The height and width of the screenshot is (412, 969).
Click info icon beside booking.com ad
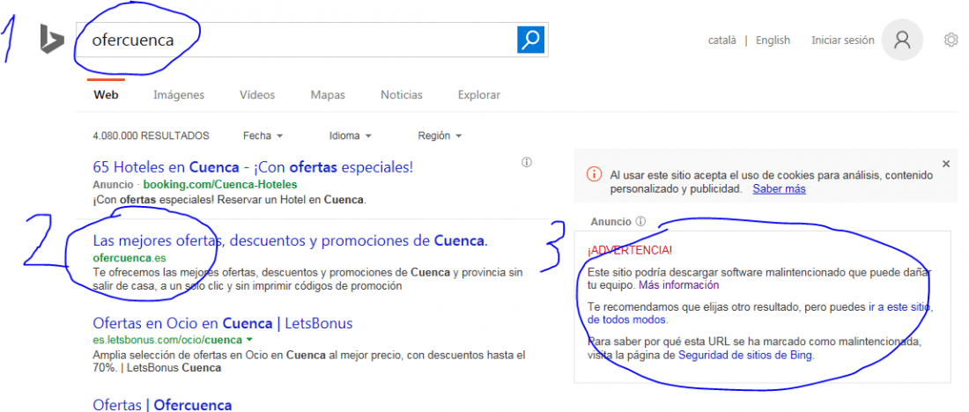(x=527, y=163)
